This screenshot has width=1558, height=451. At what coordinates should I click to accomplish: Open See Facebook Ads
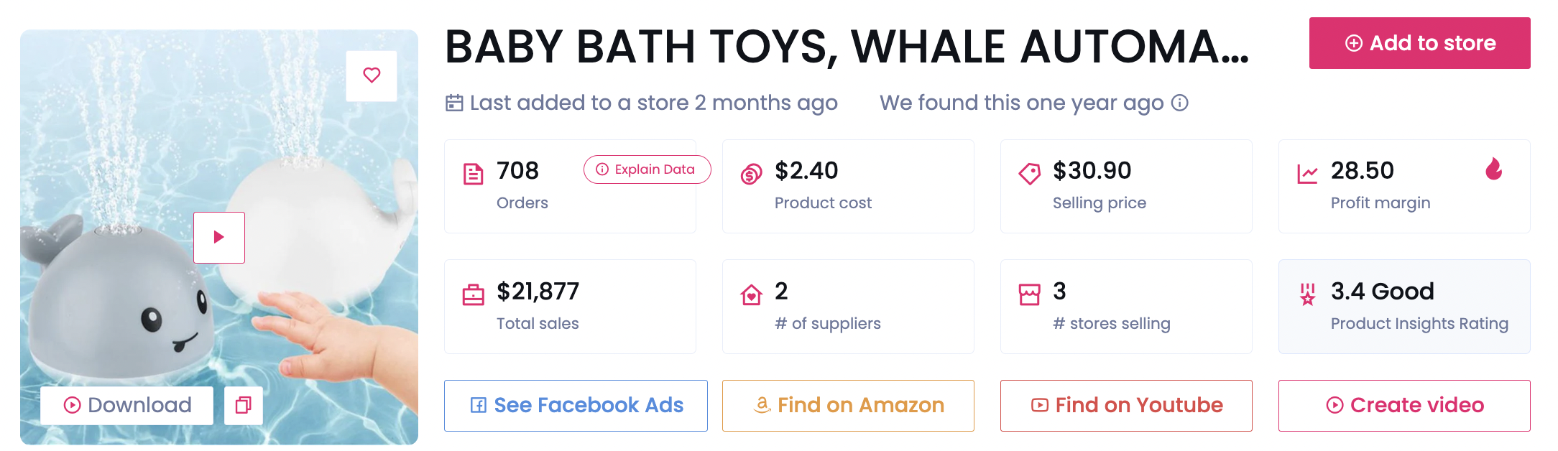[576, 405]
